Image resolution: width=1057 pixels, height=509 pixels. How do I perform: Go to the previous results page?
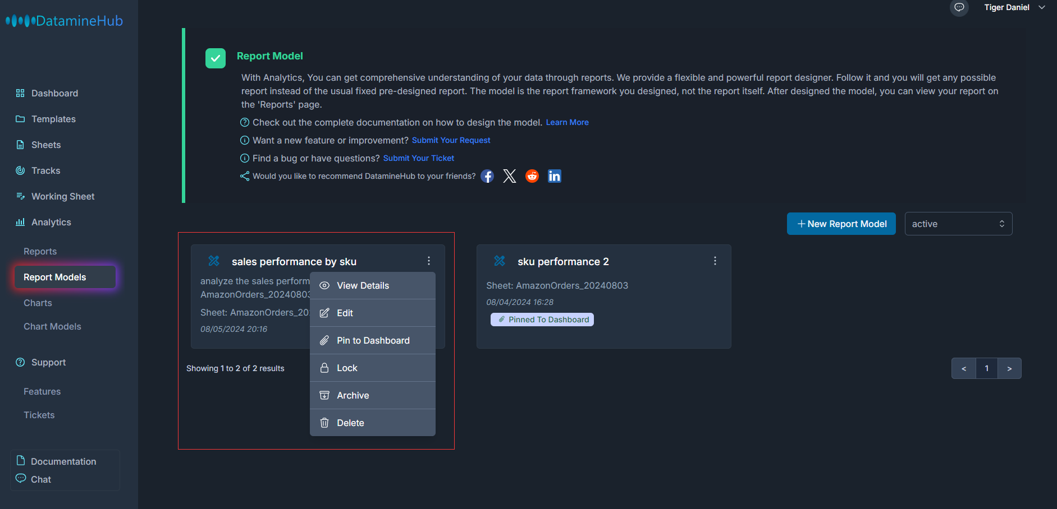tap(964, 368)
